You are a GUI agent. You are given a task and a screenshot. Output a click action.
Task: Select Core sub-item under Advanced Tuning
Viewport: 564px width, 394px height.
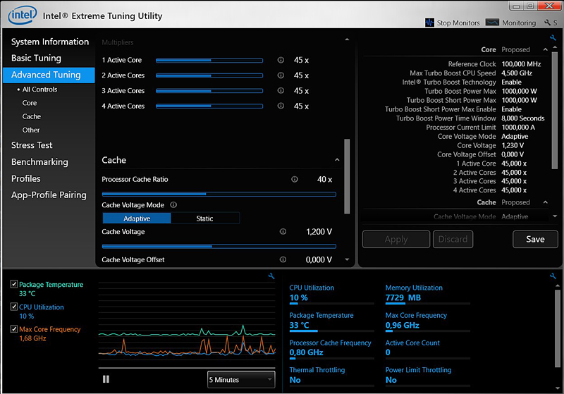pyautogui.click(x=30, y=103)
